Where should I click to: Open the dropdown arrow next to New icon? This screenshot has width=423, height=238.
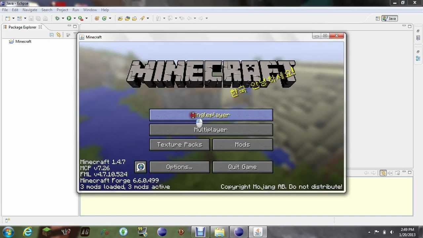point(13,19)
